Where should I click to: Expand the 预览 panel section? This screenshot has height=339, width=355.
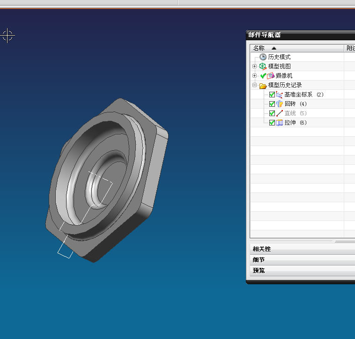click(x=302, y=271)
